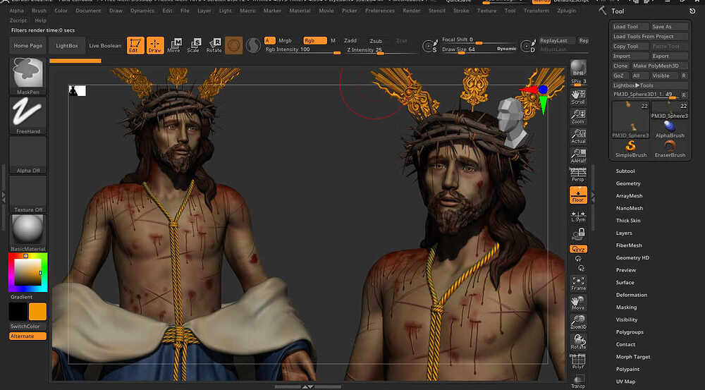Expand the Masking section
Screen dimensions: 705x390
click(x=626, y=307)
